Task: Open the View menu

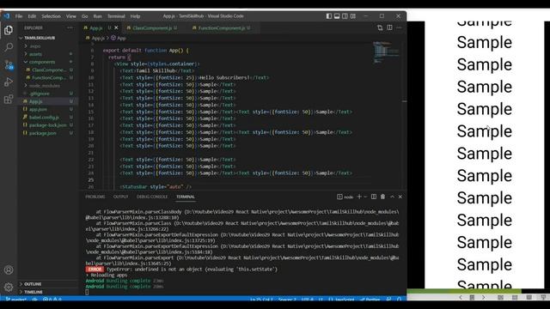Action: tap(71, 16)
